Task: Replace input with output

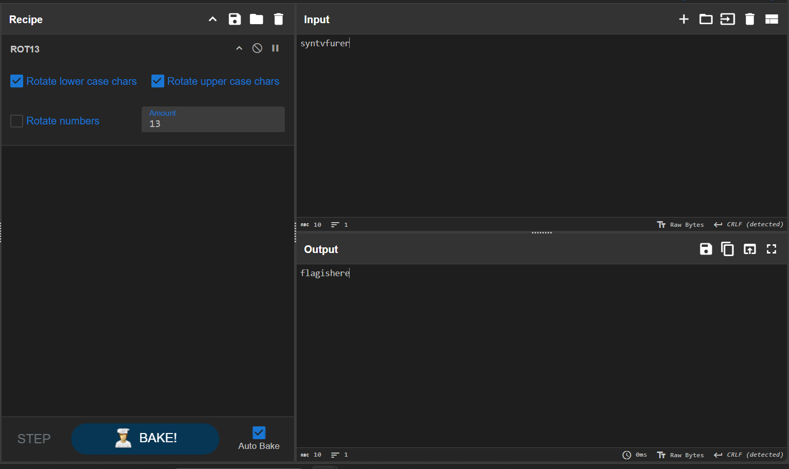Action: pos(750,249)
